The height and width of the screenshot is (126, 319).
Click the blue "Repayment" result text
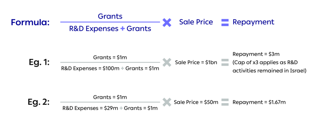[x=254, y=22]
